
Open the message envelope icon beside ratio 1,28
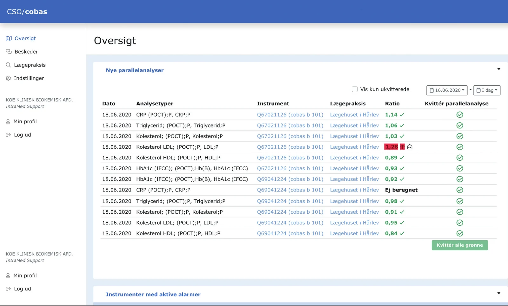pyautogui.click(x=410, y=147)
